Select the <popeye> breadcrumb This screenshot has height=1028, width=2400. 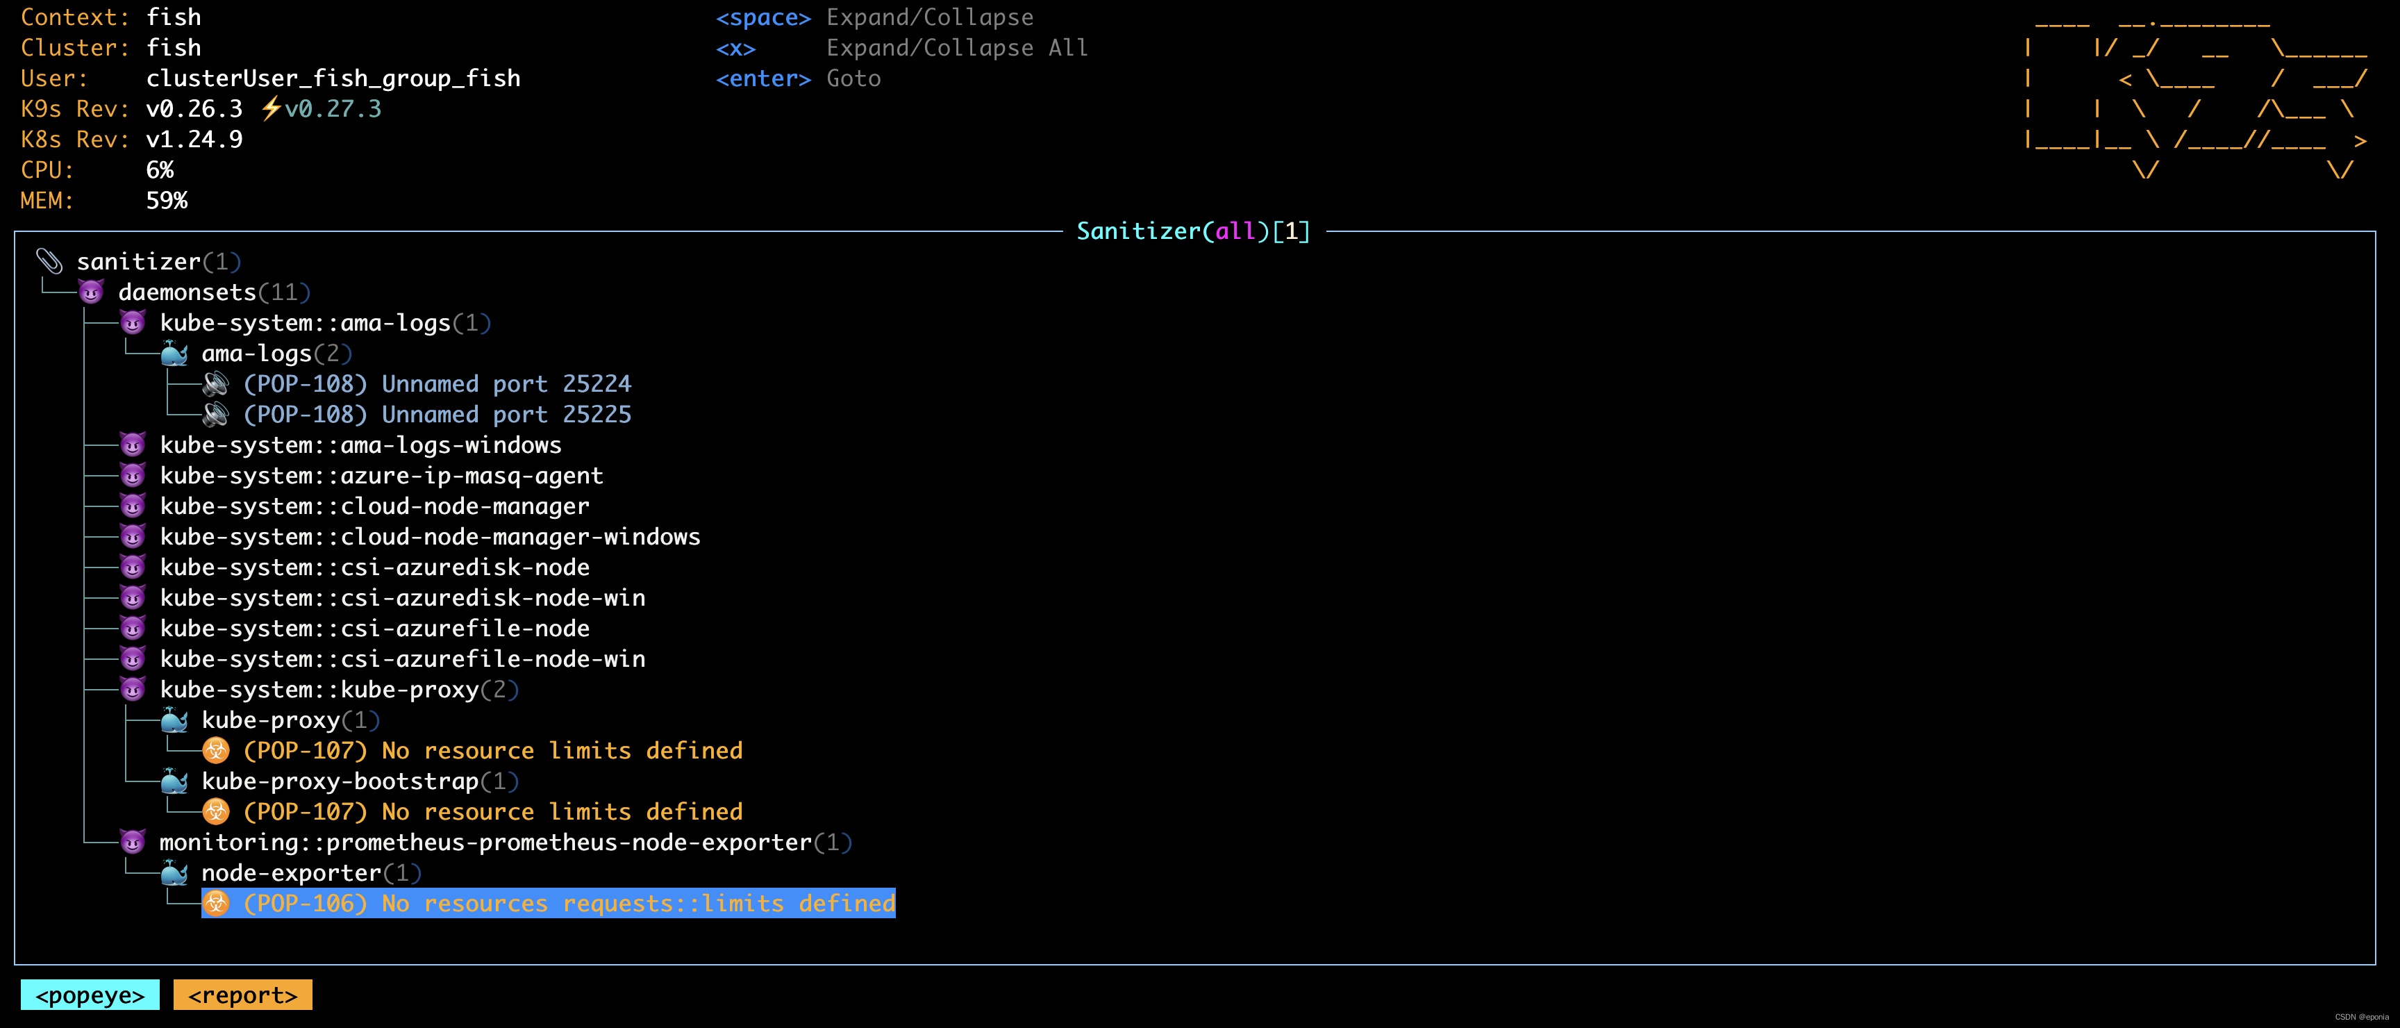pyautogui.click(x=90, y=995)
